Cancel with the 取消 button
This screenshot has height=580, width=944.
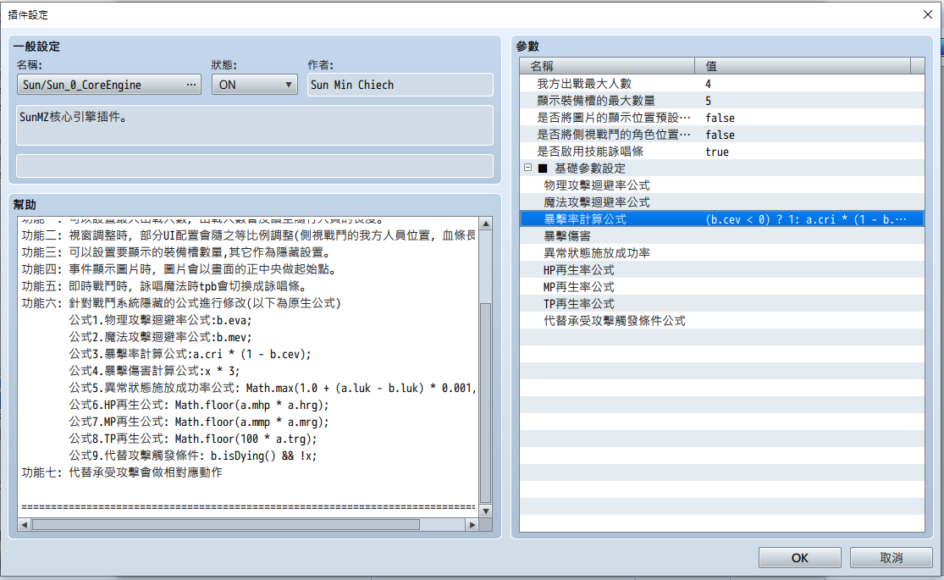891,558
